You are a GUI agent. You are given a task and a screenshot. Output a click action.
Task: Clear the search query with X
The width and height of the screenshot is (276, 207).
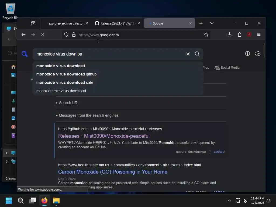coord(188,54)
